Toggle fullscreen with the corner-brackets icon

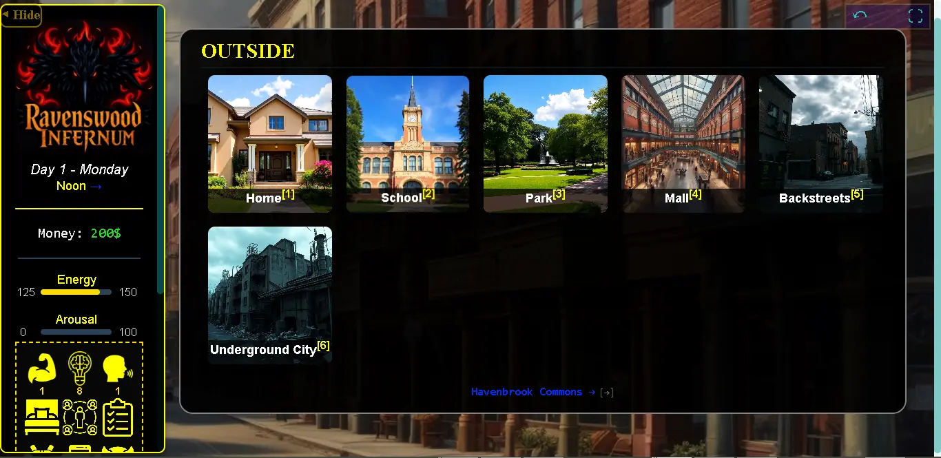pyautogui.click(x=915, y=16)
